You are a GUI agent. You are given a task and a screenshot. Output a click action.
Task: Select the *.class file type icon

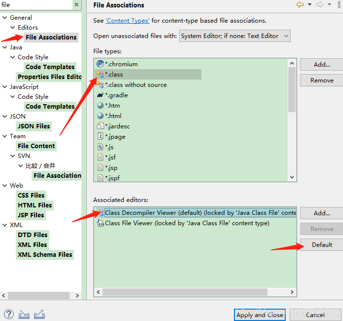[100, 75]
